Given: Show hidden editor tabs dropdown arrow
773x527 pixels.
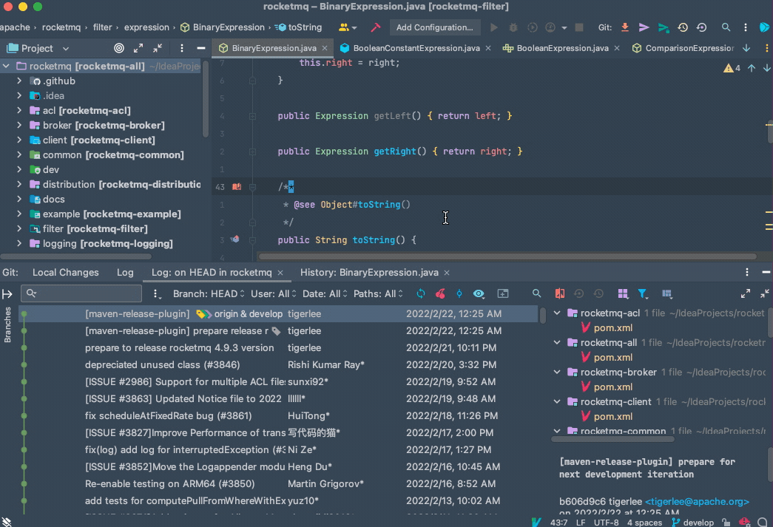Looking at the screenshot, I should (746, 48).
